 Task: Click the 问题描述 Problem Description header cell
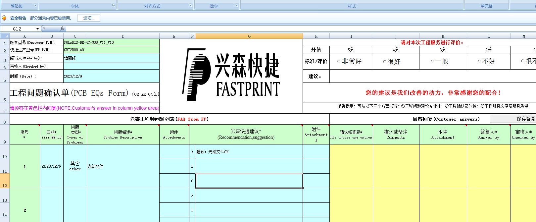123,135
